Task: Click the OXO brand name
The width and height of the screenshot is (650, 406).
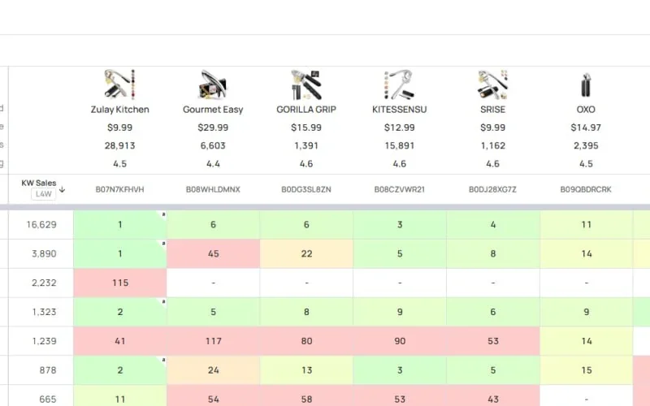Action: 586,110
